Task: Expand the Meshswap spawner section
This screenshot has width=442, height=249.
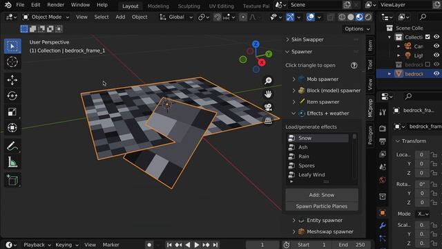Action: click(x=294, y=232)
